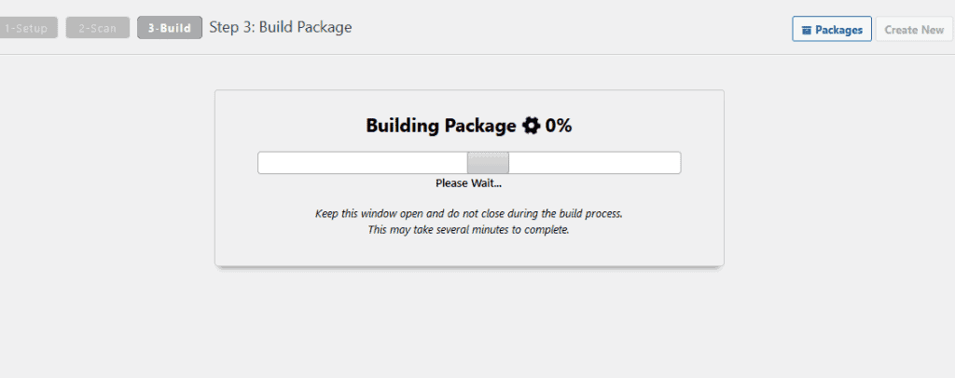Screen dimensions: 955x378
Task: Click the Packages label text
Action: click(x=838, y=30)
